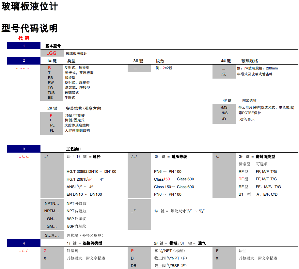Click the heading 连接阀类型
This screenshot has width=299, height=269.
click(x=92, y=243)
